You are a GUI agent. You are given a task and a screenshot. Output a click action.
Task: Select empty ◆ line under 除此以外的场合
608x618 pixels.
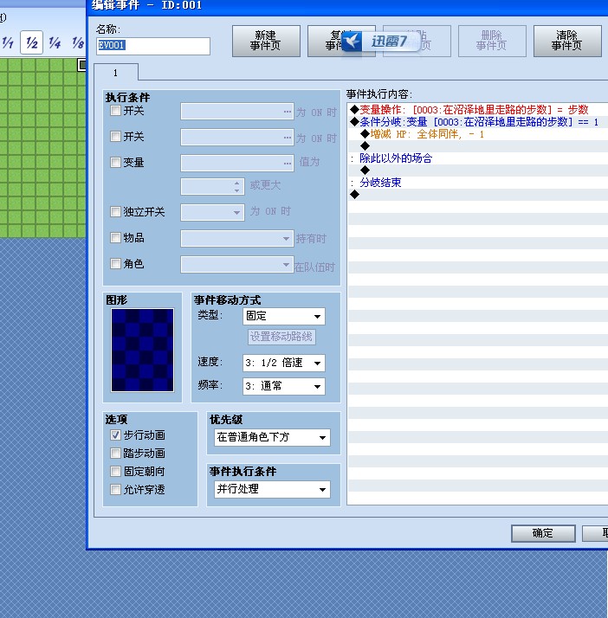pos(478,171)
